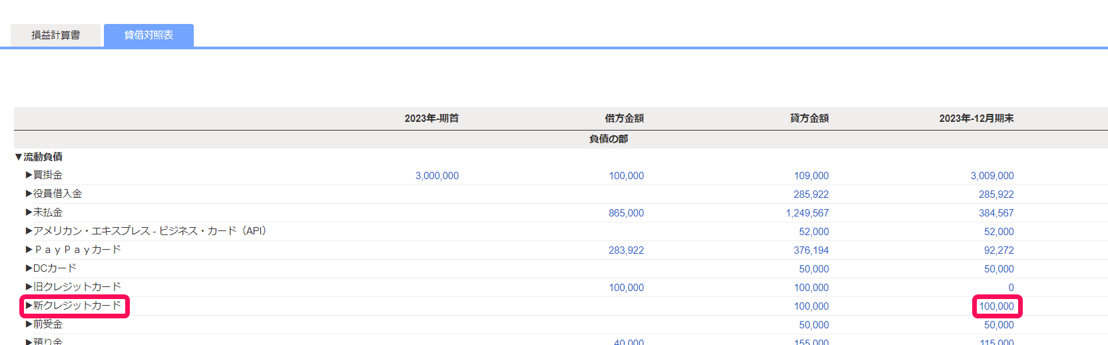1108x345 pixels.
Task: Open 買掛金 credit amount 109,000
Action: pyautogui.click(x=811, y=176)
